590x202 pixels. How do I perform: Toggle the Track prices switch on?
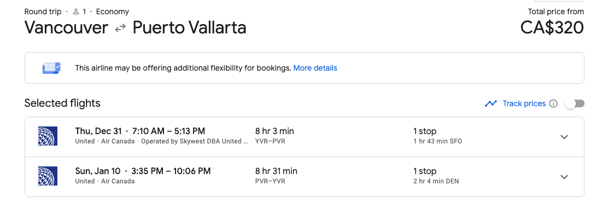575,103
